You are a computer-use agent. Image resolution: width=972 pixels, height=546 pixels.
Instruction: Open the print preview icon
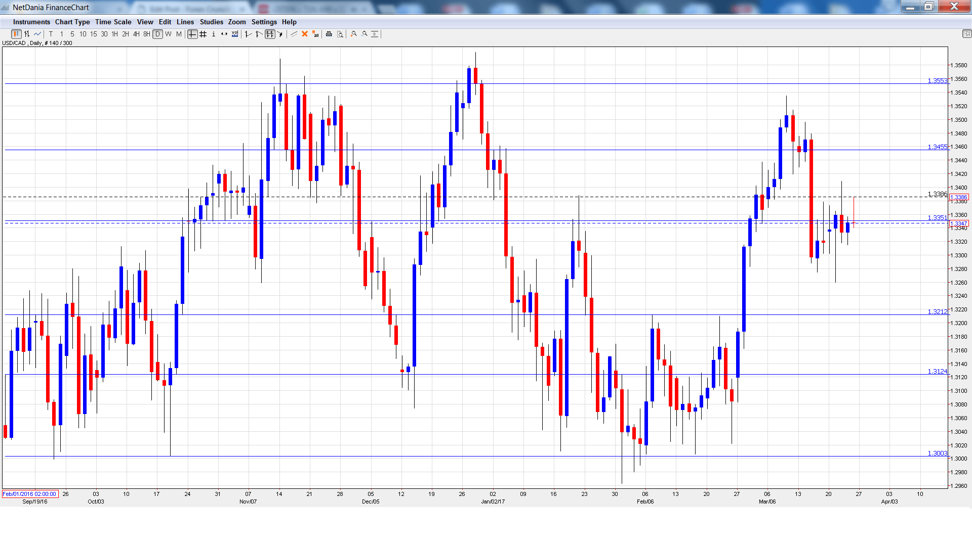coord(340,34)
